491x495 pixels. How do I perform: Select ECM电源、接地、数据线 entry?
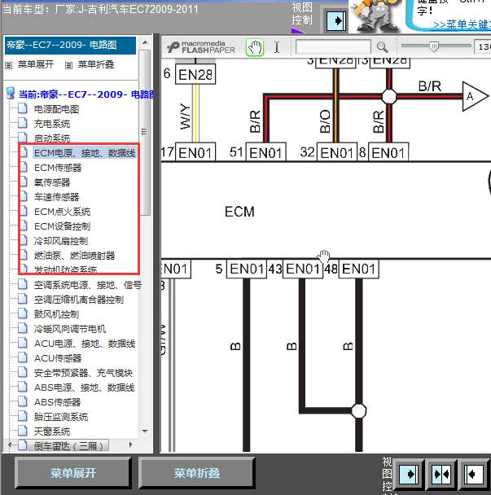click(x=85, y=153)
